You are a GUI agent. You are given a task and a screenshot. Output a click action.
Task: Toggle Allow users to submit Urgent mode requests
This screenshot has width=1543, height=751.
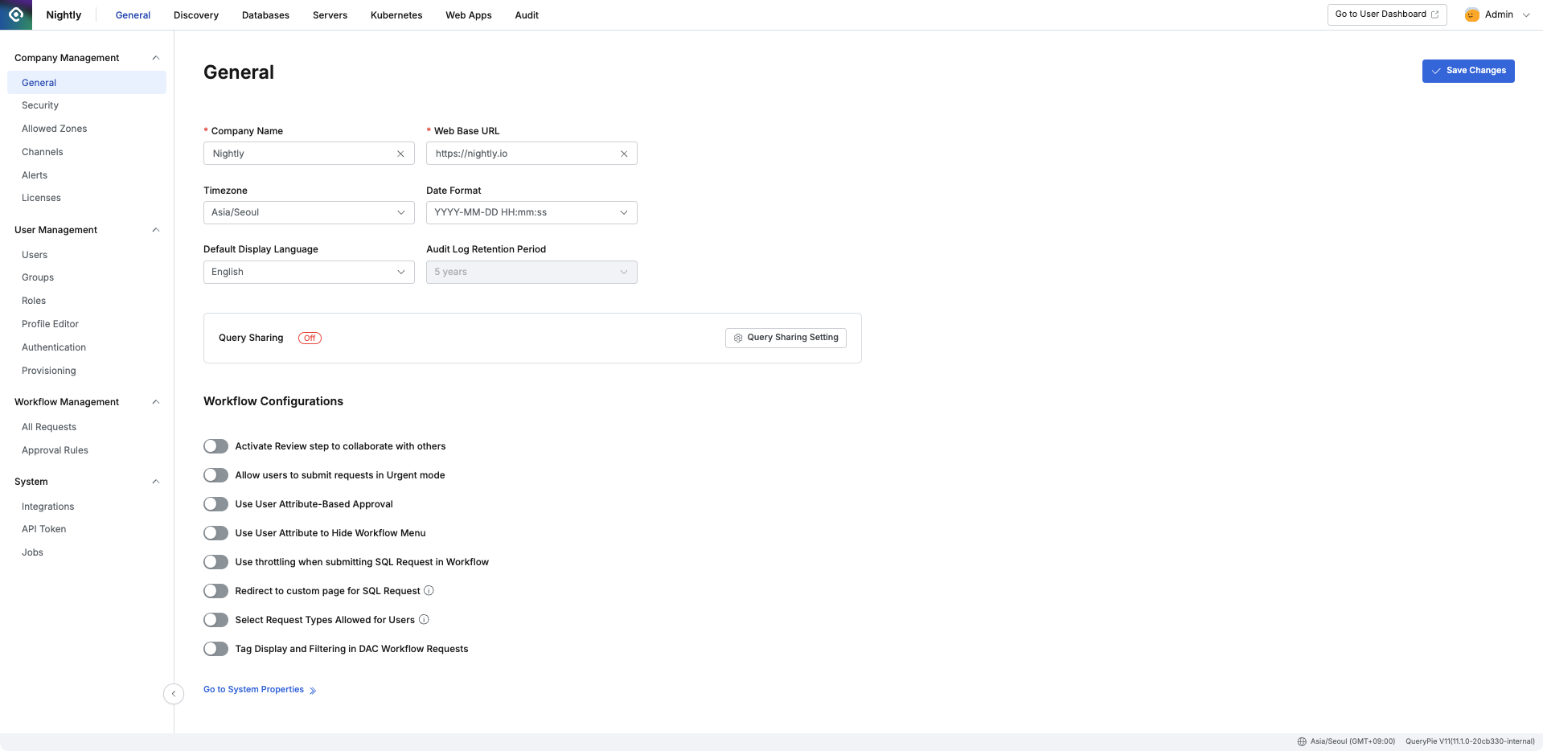[215, 475]
